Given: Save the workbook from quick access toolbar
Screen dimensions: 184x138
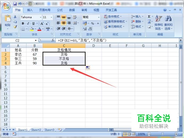Looking at the screenshot, I should (x=15, y=4).
